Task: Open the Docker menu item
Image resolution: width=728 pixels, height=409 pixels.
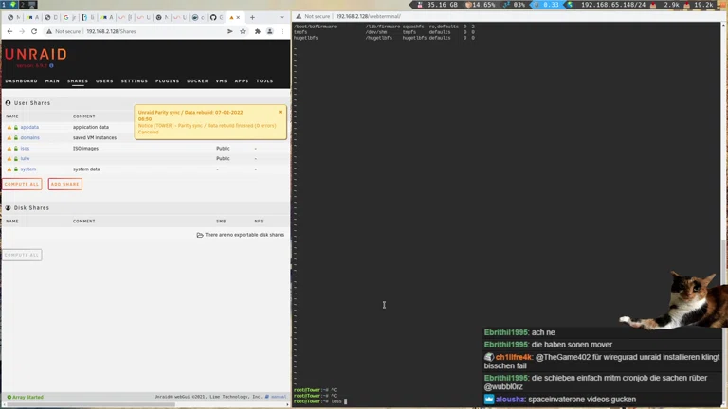Action: pos(197,81)
